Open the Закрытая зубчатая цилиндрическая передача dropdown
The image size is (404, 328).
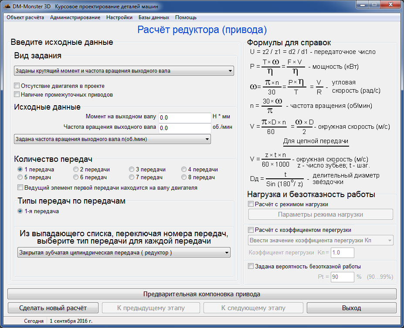(124, 253)
